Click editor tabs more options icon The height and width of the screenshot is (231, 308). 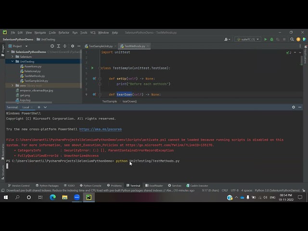click(x=300, y=46)
